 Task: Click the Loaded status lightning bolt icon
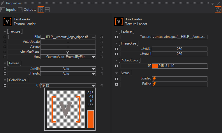(x=154, y=79)
